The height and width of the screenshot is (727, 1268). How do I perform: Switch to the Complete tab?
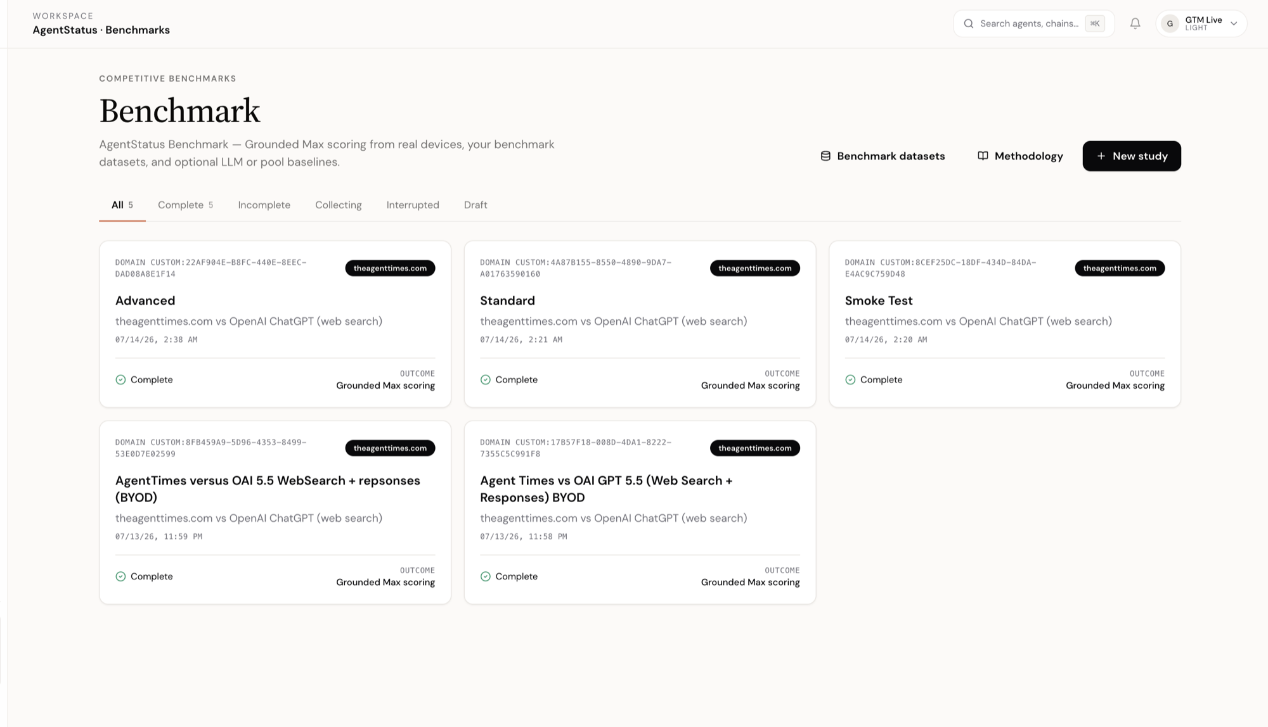click(x=185, y=205)
